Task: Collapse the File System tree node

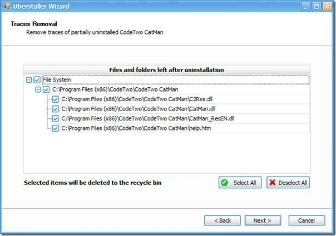Action: click(x=28, y=80)
